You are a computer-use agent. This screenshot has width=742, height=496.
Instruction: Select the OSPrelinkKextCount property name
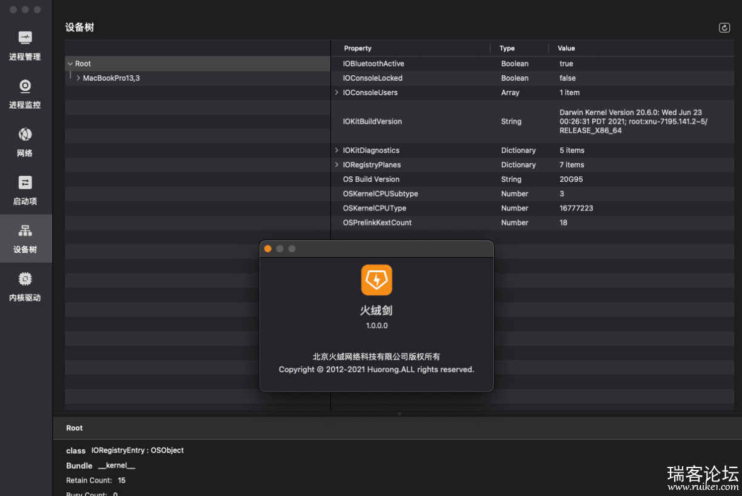[x=377, y=223]
